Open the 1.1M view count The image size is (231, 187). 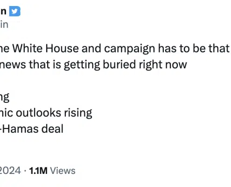[38, 171]
